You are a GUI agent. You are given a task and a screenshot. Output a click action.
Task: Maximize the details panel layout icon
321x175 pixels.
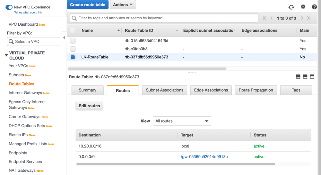tap(312, 77)
